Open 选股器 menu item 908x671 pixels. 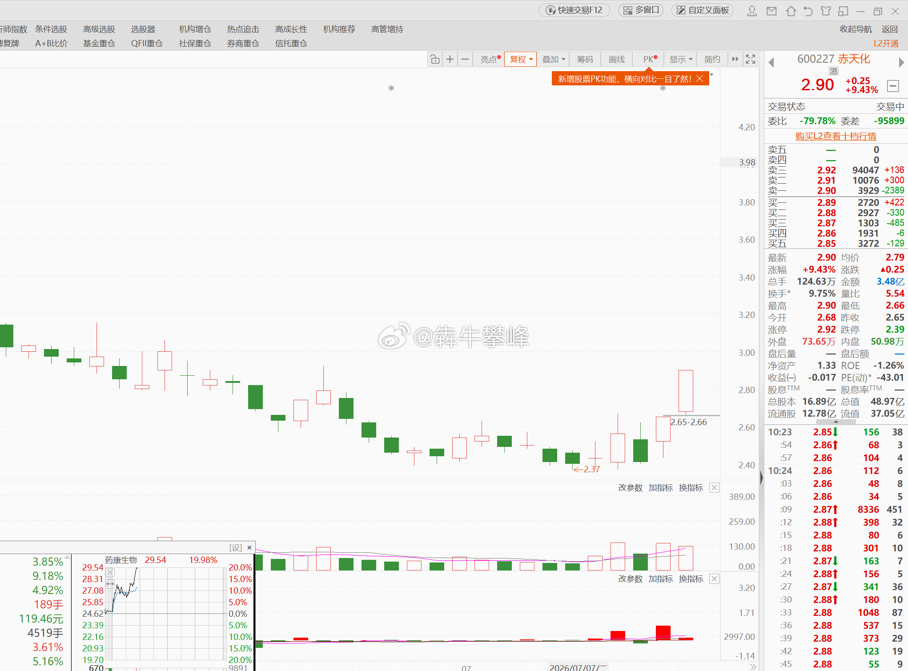143,29
